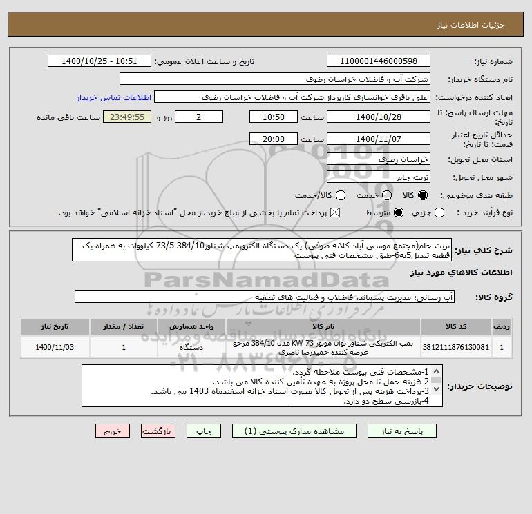The width and height of the screenshot is (532, 514).
Task: Click the goods group field آب رسانی
Action: (265, 297)
